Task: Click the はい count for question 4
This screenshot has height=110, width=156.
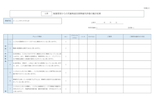Action: point(66,65)
